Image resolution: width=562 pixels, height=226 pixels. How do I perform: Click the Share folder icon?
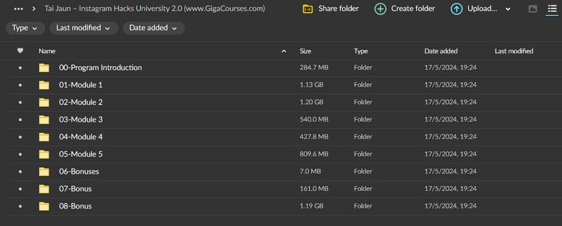tap(308, 9)
